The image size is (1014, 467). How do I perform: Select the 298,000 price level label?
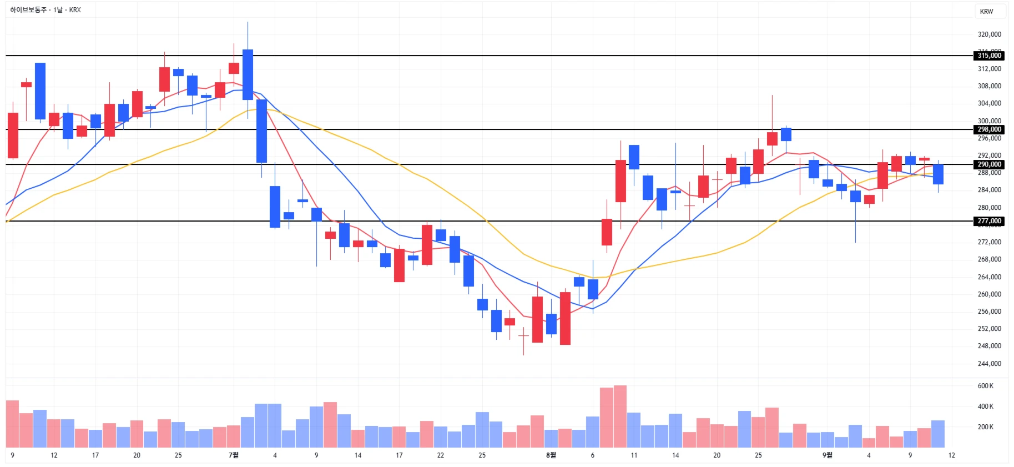tap(989, 129)
